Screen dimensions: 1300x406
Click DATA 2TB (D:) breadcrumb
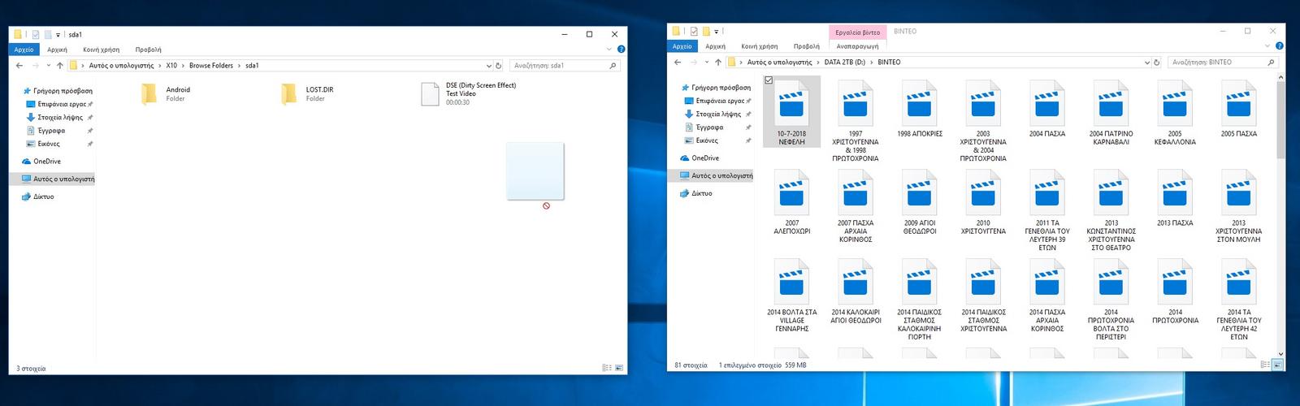point(845,62)
